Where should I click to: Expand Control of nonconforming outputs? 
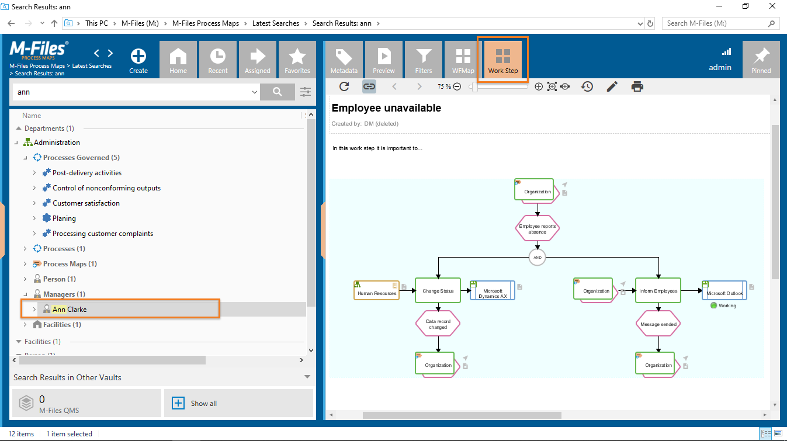pos(34,188)
